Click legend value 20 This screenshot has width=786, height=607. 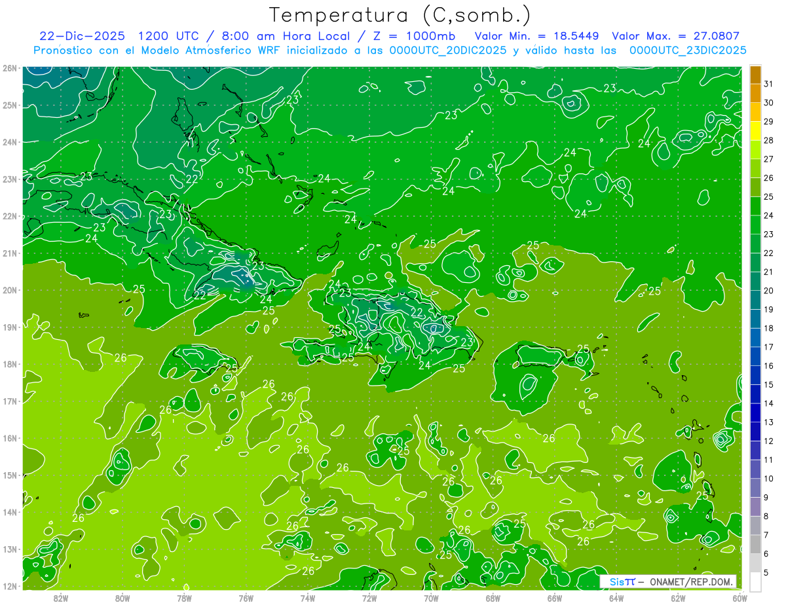[x=769, y=291]
